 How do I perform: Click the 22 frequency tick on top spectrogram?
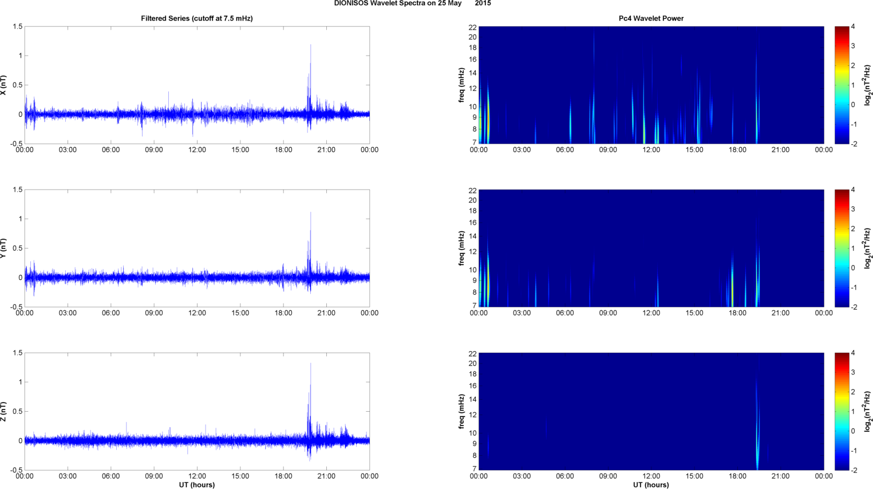pyautogui.click(x=473, y=27)
